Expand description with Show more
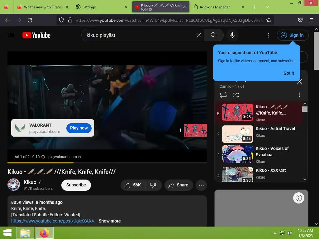The height and width of the screenshot is (239, 319). (110, 221)
